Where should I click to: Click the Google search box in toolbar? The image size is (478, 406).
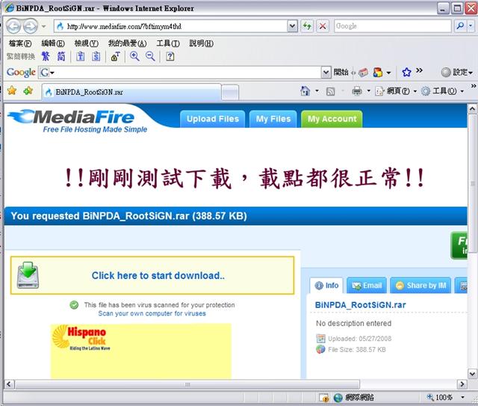[392, 26]
